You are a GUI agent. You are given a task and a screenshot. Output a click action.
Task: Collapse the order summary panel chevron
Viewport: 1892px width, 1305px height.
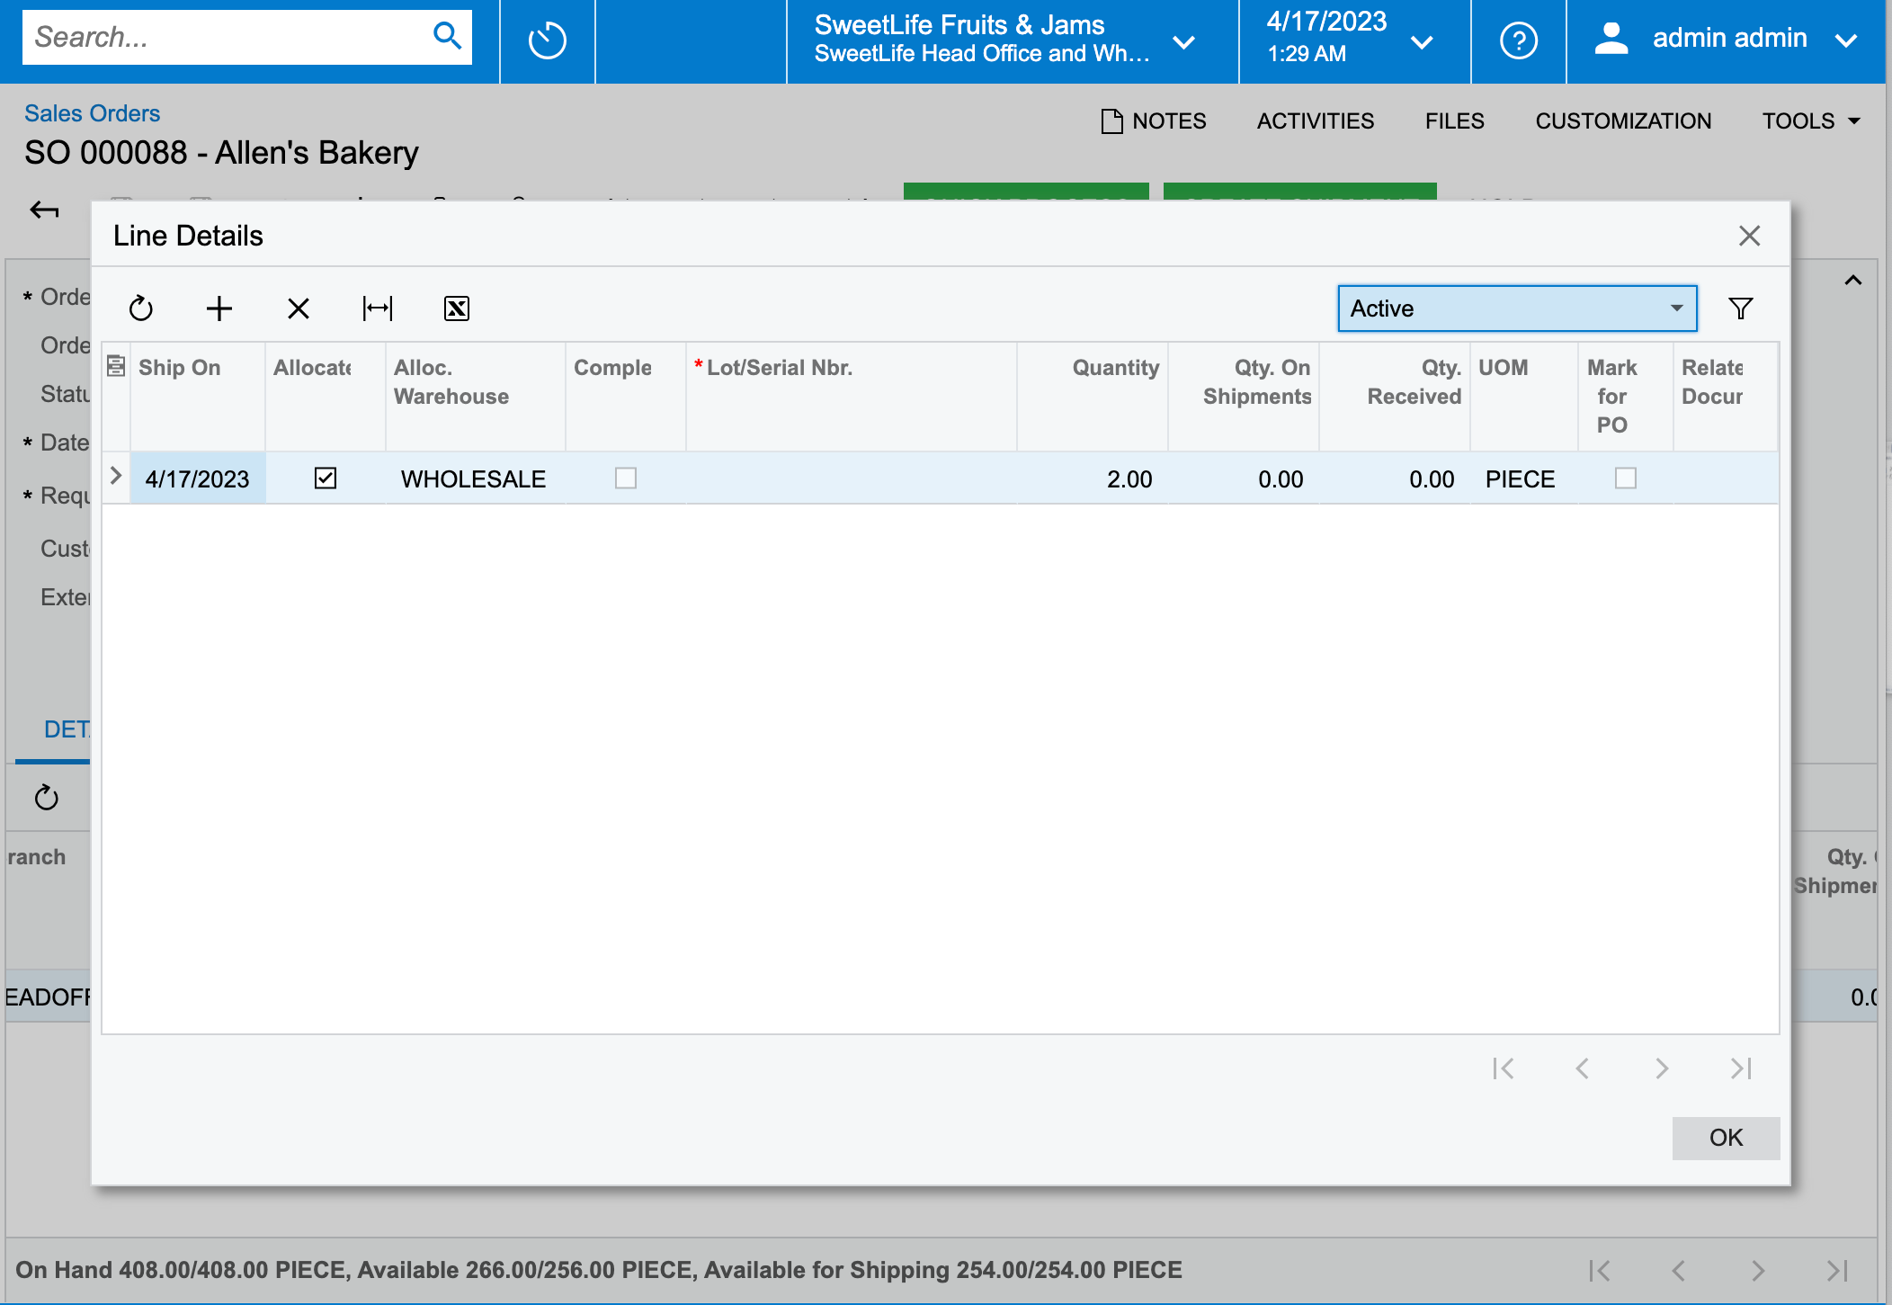1853,281
